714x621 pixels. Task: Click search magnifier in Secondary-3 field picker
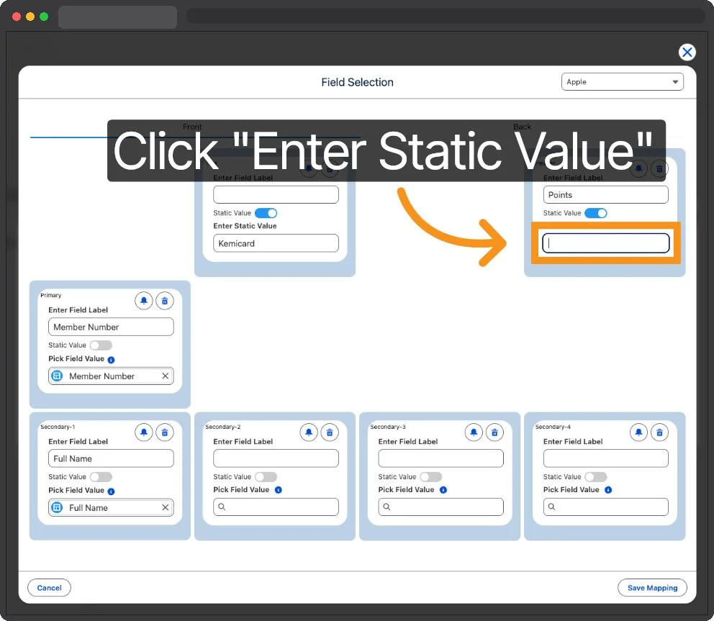(x=387, y=507)
